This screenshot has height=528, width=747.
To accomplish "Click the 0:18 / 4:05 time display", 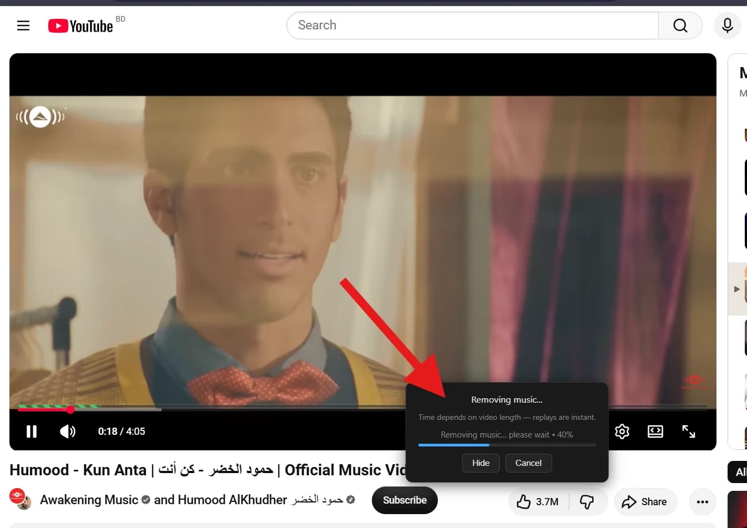I will pyautogui.click(x=122, y=431).
